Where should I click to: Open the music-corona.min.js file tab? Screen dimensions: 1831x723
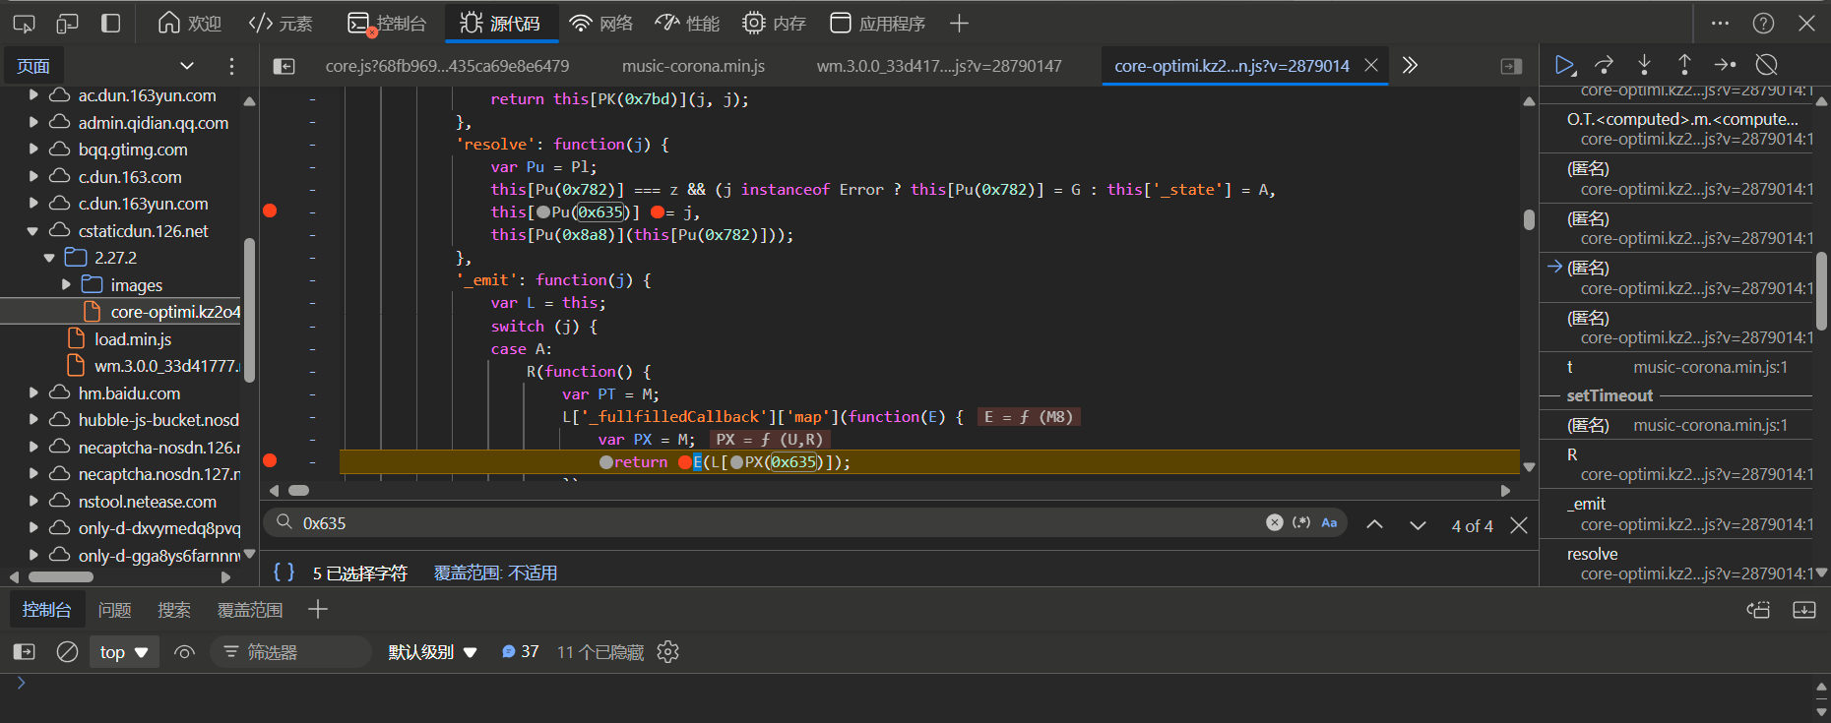click(x=693, y=66)
